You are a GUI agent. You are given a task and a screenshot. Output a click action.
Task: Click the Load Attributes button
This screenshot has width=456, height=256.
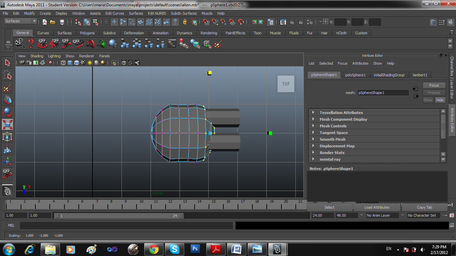(377, 207)
